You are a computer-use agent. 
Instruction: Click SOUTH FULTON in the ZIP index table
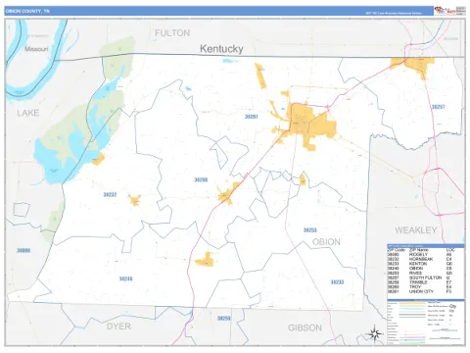point(425,277)
